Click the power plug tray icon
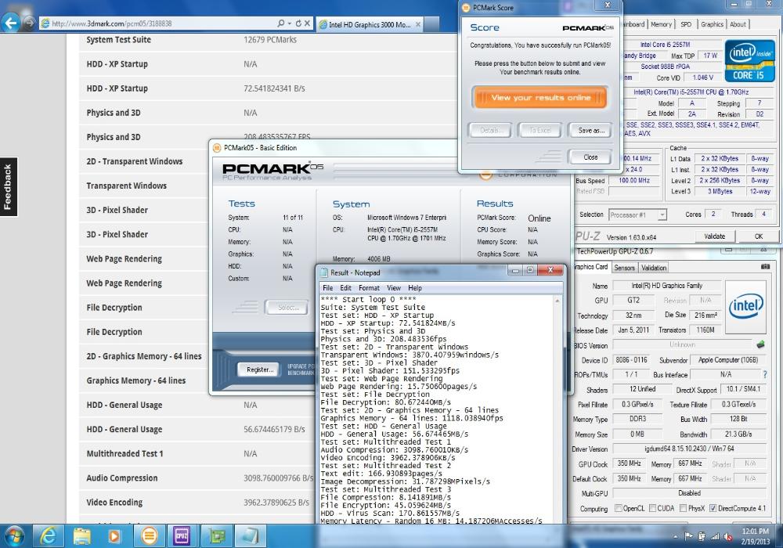The image size is (783, 548). (x=702, y=536)
